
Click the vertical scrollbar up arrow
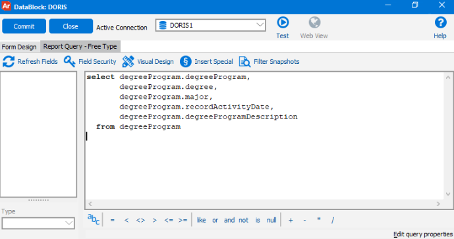pyautogui.click(x=448, y=77)
